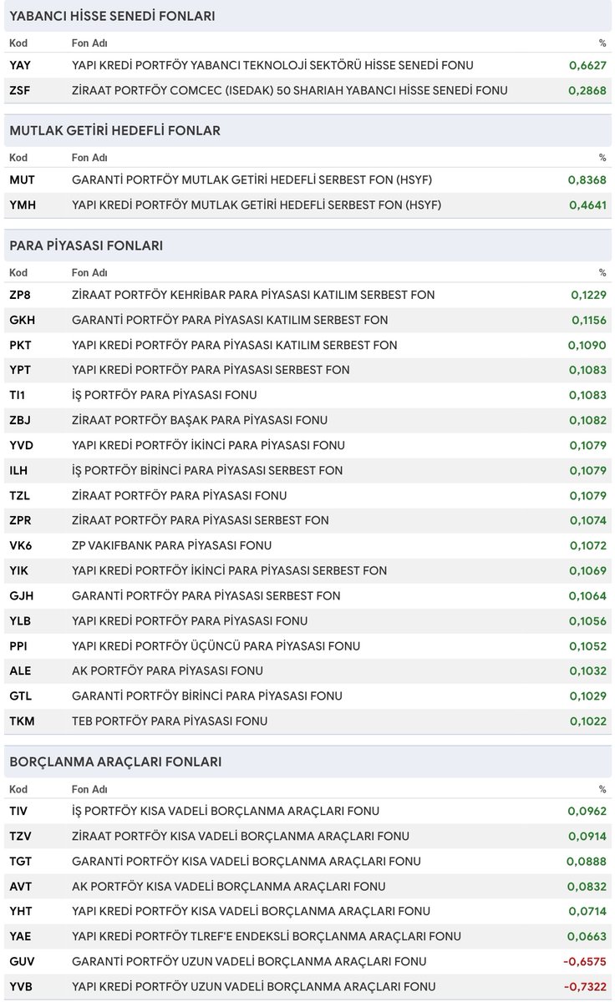The image size is (615, 1002).
Task: Open YAPI KREDİ PORTFÖY PARA PİYASASI SERBEST FON
Action: point(211,370)
